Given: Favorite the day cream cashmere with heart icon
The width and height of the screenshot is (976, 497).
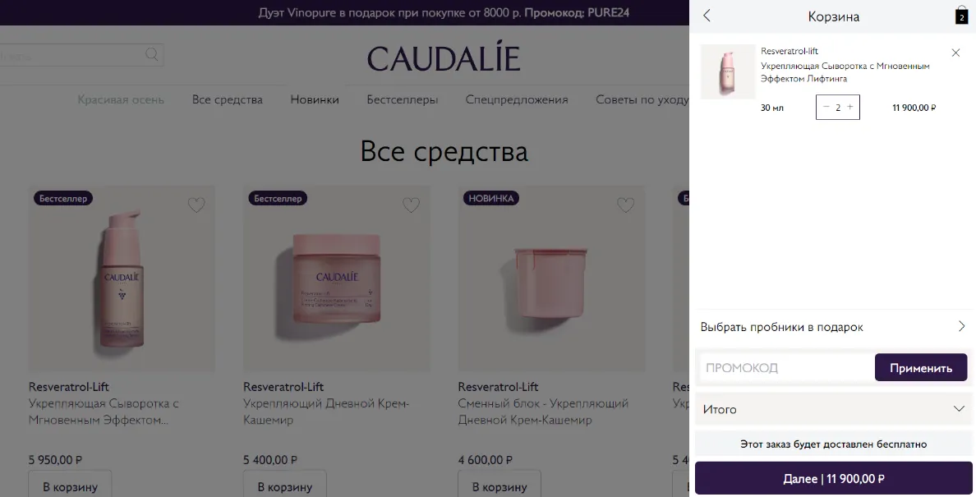Looking at the screenshot, I should (x=411, y=205).
